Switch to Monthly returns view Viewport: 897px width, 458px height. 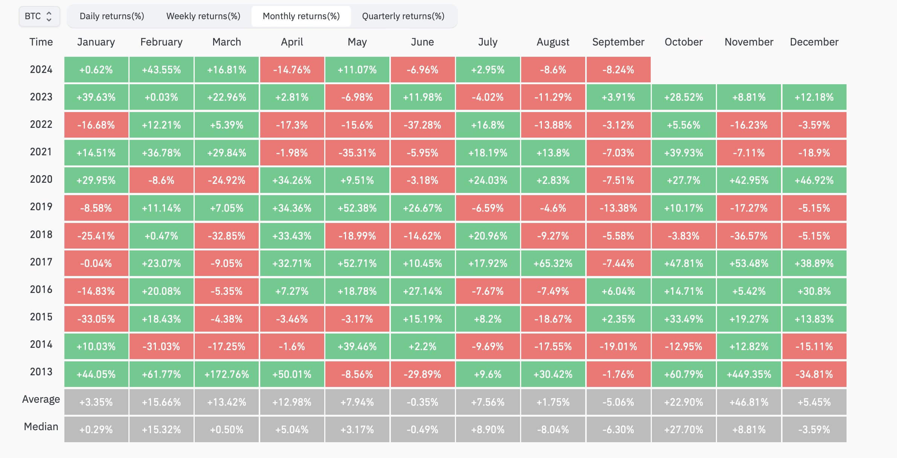301,16
